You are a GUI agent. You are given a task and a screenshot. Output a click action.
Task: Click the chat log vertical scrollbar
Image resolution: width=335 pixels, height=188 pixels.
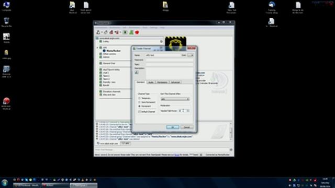point(231,131)
